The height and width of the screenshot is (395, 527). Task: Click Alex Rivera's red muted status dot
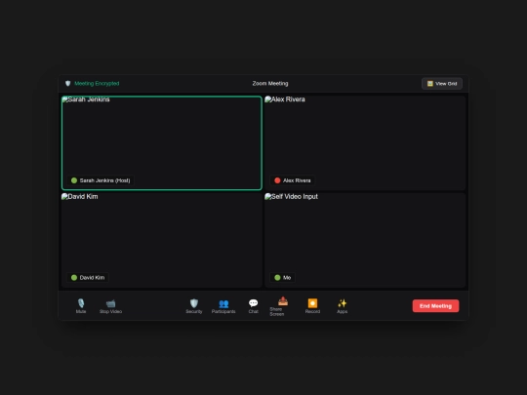[277, 180]
